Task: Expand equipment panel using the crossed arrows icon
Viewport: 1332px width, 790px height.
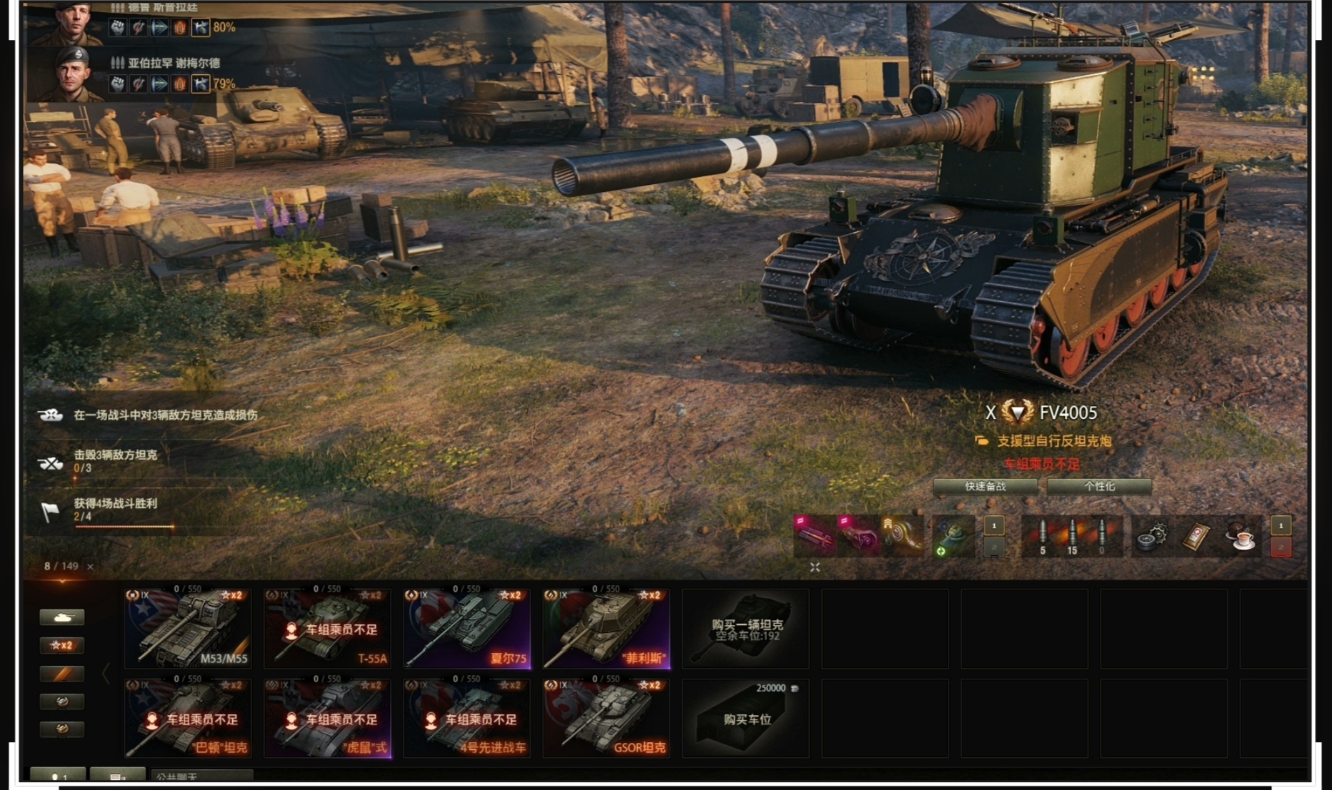Action: [x=815, y=567]
